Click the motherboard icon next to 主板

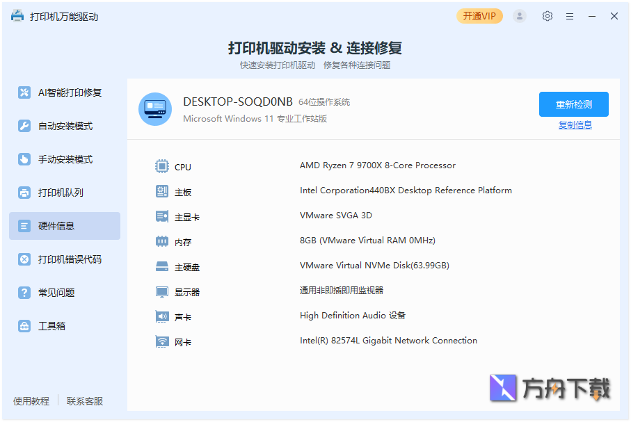(x=162, y=191)
